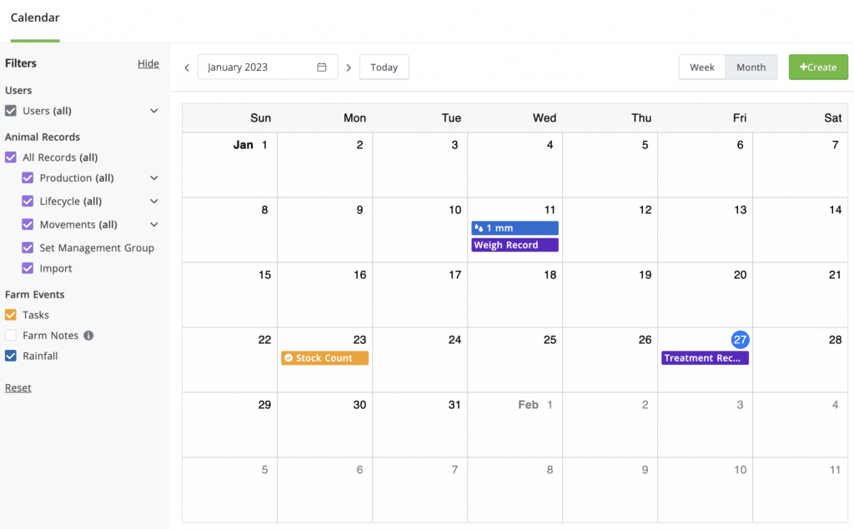Expand Lifecycle (all) chevron

pyautogui.click(x=154, y=201)
